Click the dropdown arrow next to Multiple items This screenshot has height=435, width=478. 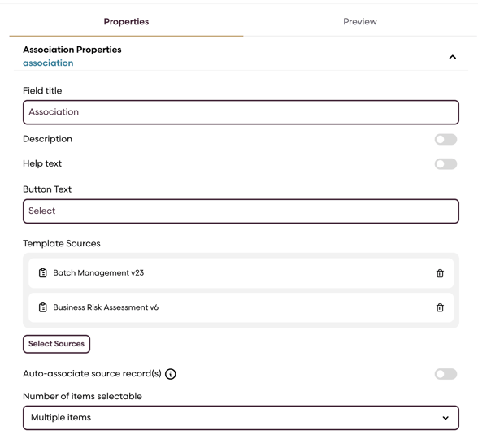point(445,418)
